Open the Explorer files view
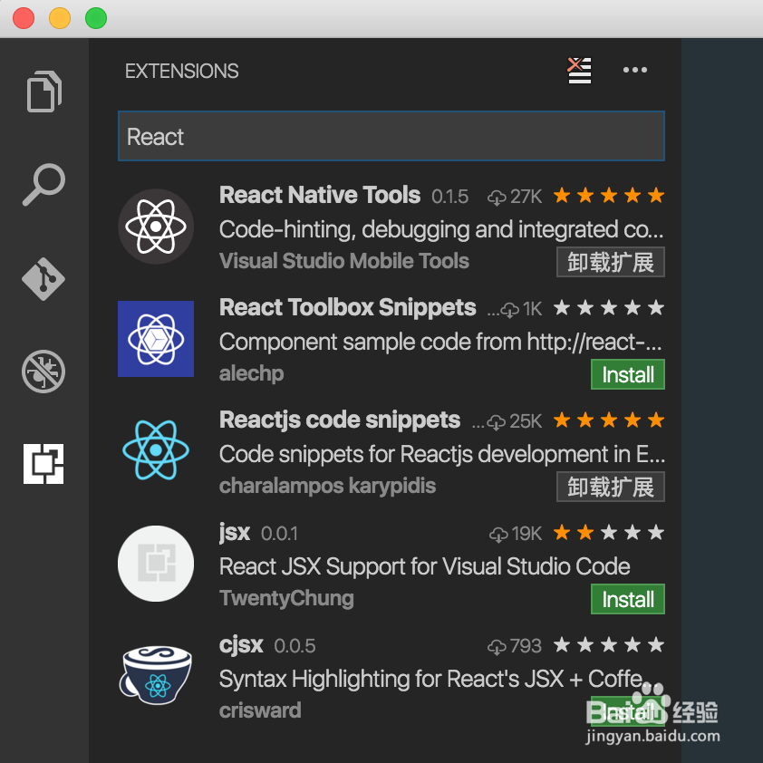Viewport: 763px width, 763px height. tap(43, 92)
